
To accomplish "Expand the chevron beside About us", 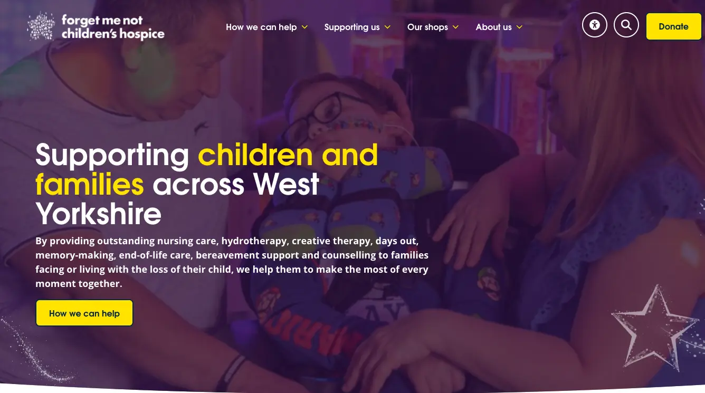I will [x=519, y=27].
